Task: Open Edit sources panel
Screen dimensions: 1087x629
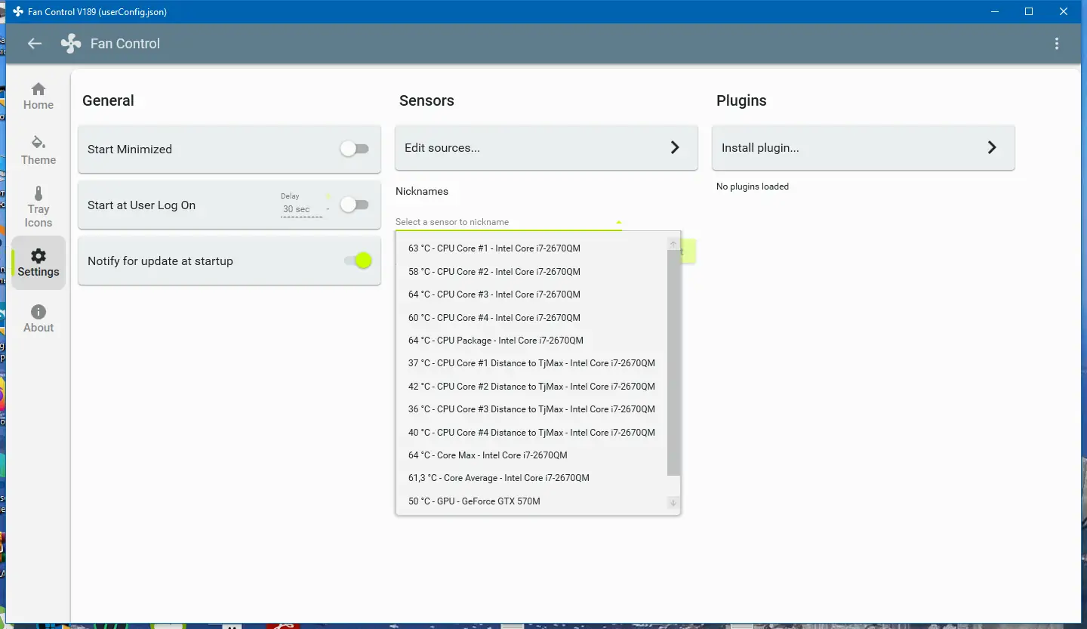Action: pyautogui.click(x=547, y=148)
